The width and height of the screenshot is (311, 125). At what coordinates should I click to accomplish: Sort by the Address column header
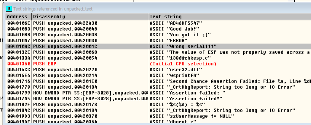17,17
